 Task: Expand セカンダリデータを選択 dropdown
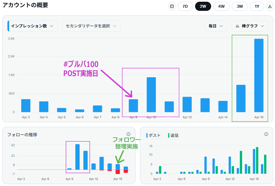(x=91, y=26)
